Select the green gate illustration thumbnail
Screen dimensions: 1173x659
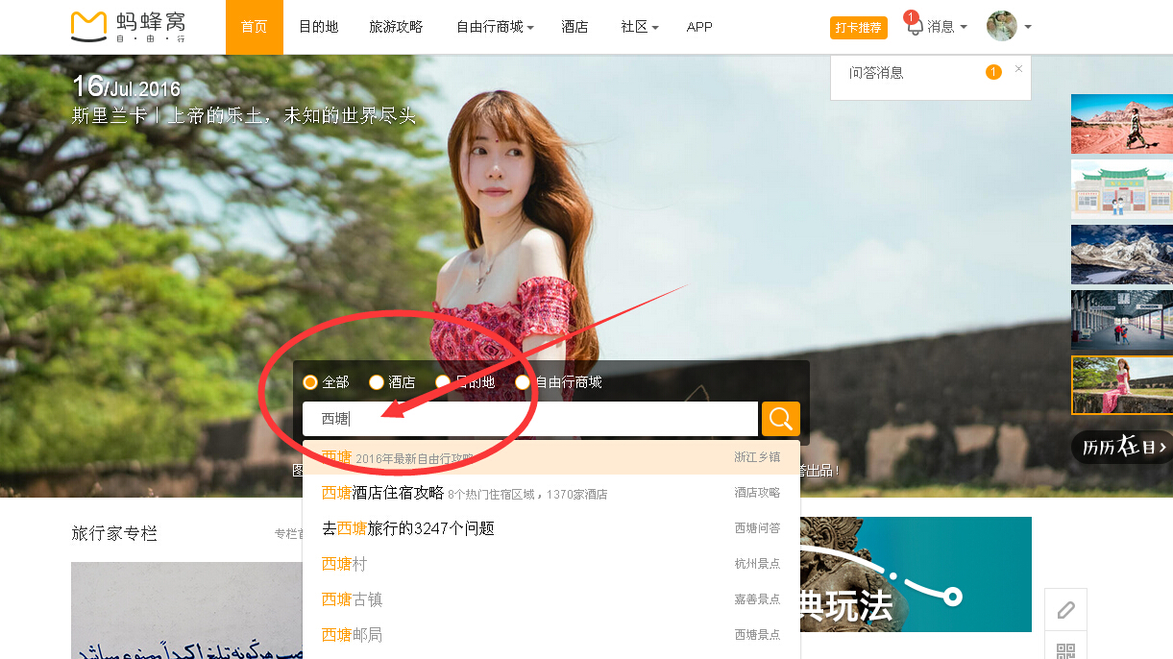(1122, 189)
